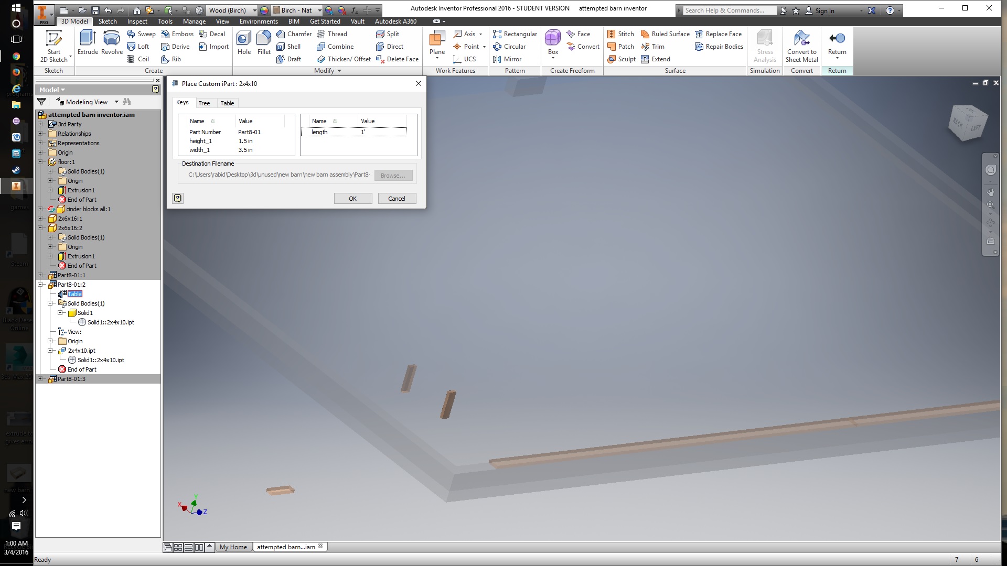Select the Extrude tool

pyautogui.click(x=87, y=45)
